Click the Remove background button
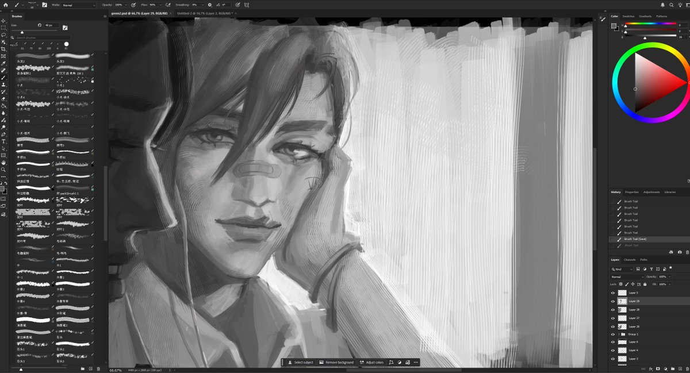690x373 pixels. 337,363
